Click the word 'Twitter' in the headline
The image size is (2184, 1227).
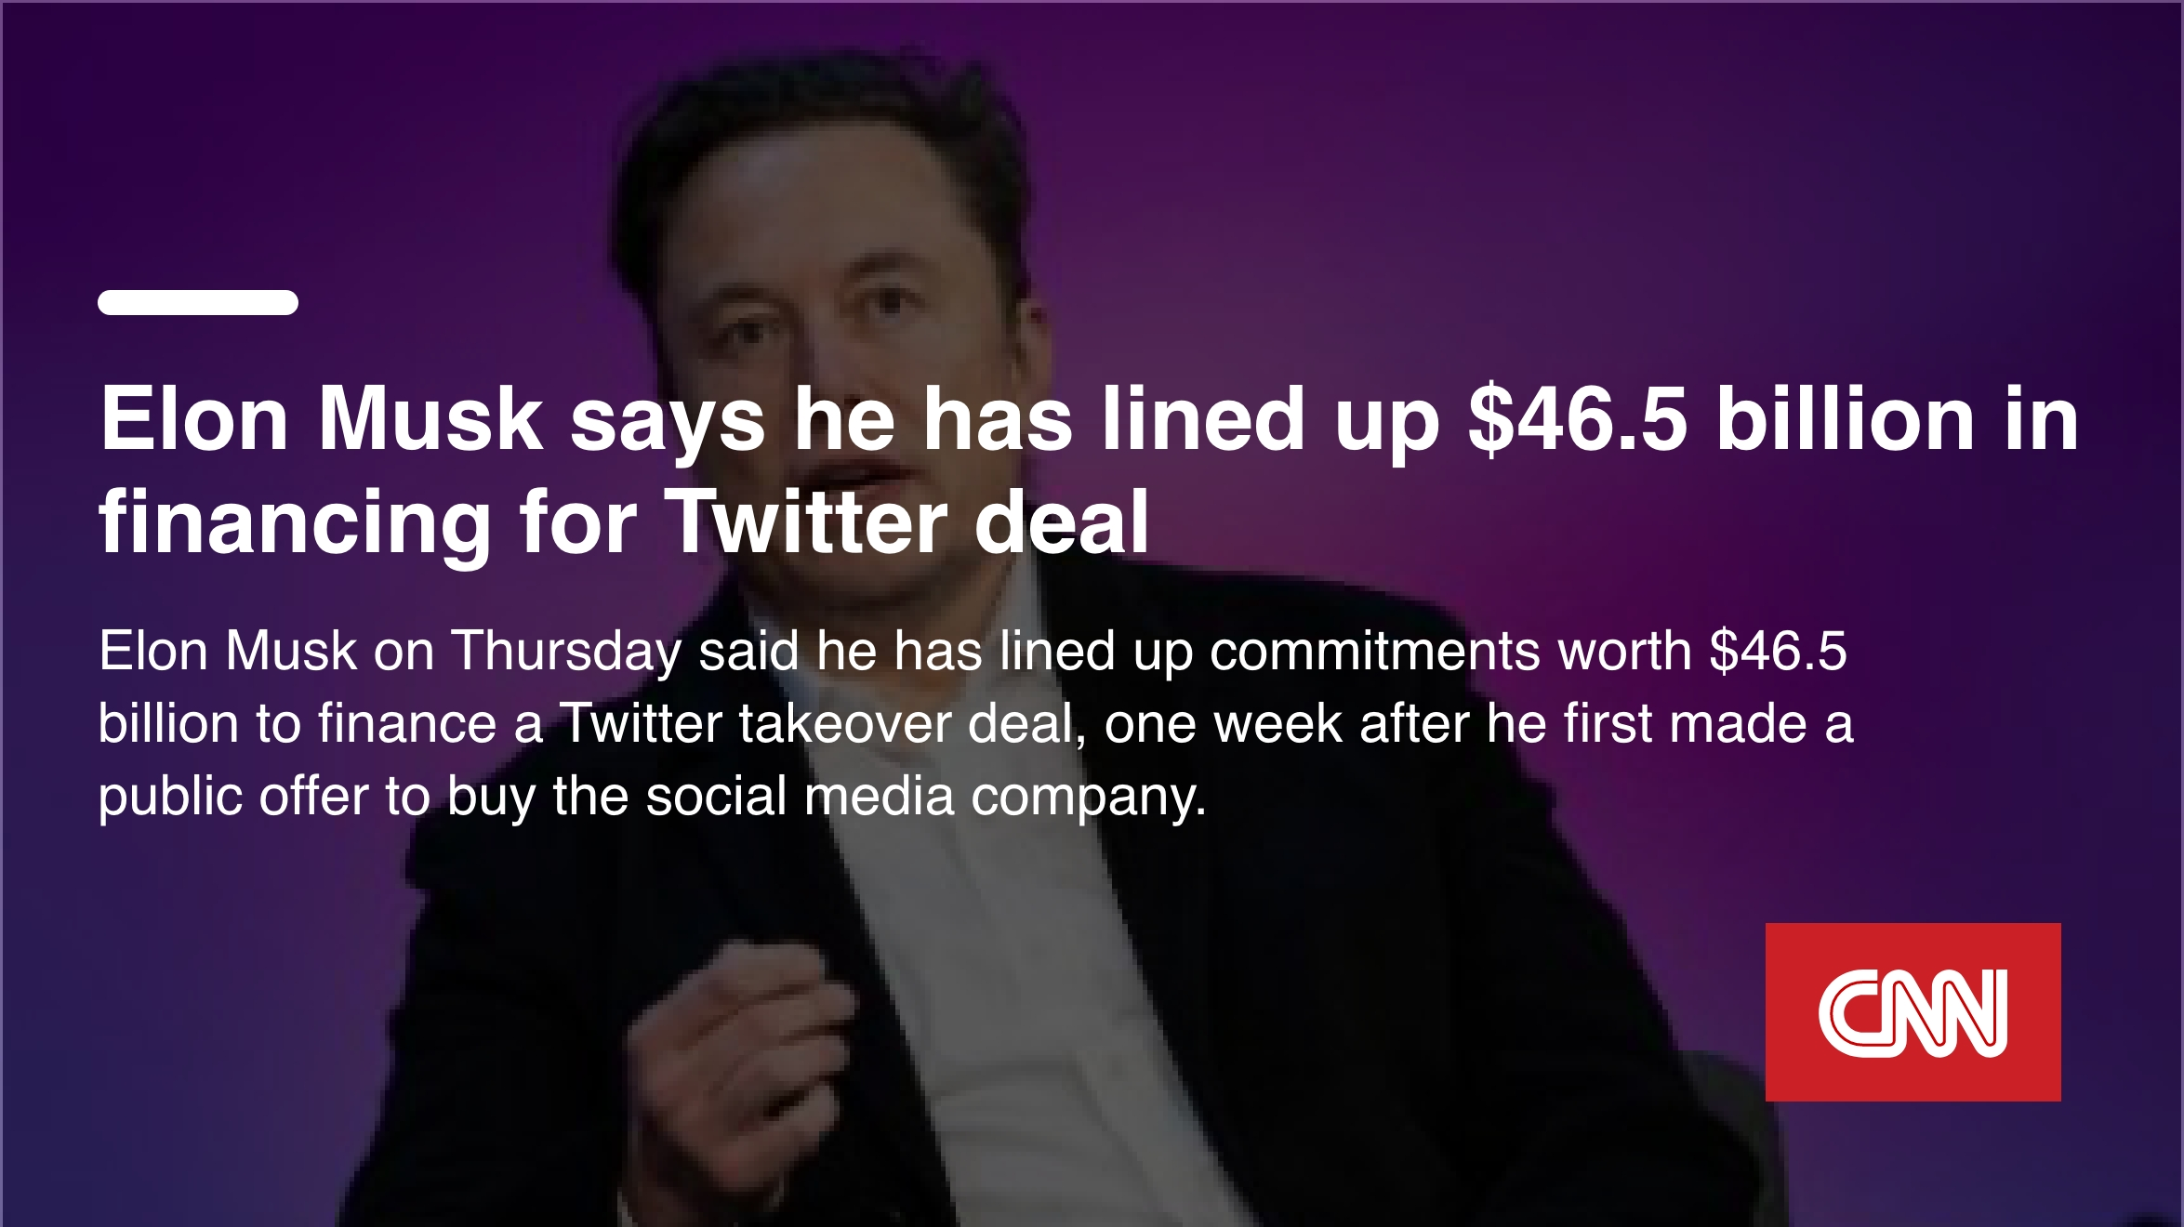coord(805,521)
